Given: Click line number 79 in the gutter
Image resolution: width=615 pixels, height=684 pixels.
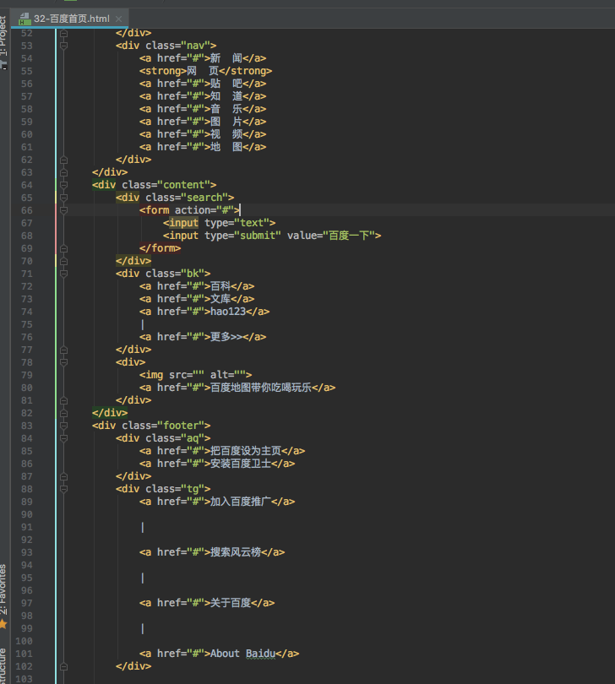Looking at the screenshot, I should pyautogui.click(x=27, y=375).
